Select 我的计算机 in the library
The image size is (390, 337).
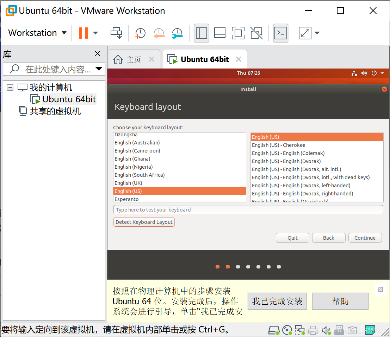[51, 88]
